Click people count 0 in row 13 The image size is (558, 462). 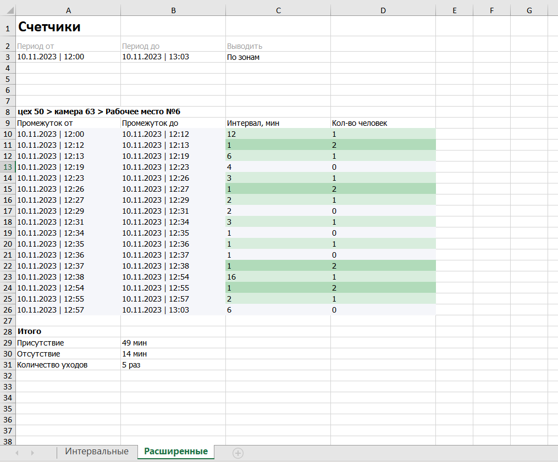(x=383, y=167)
